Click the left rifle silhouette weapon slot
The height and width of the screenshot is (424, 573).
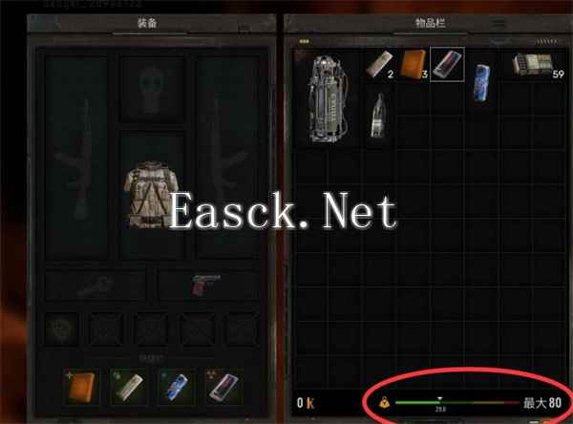coord(76,158)
